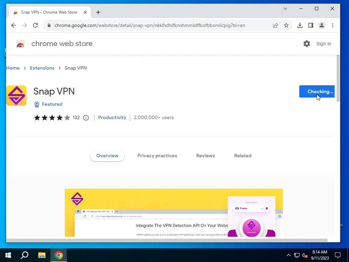Reload the Snap VPN page
Screen dimensions: 349x262
pos(35,25)
